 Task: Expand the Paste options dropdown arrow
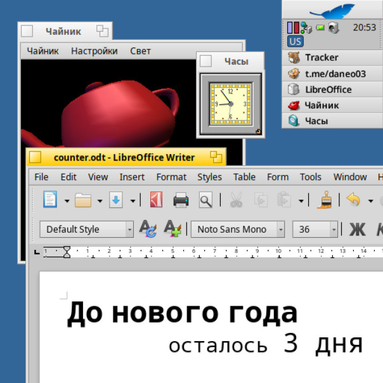pyautogui.click(x=301, y=201)
